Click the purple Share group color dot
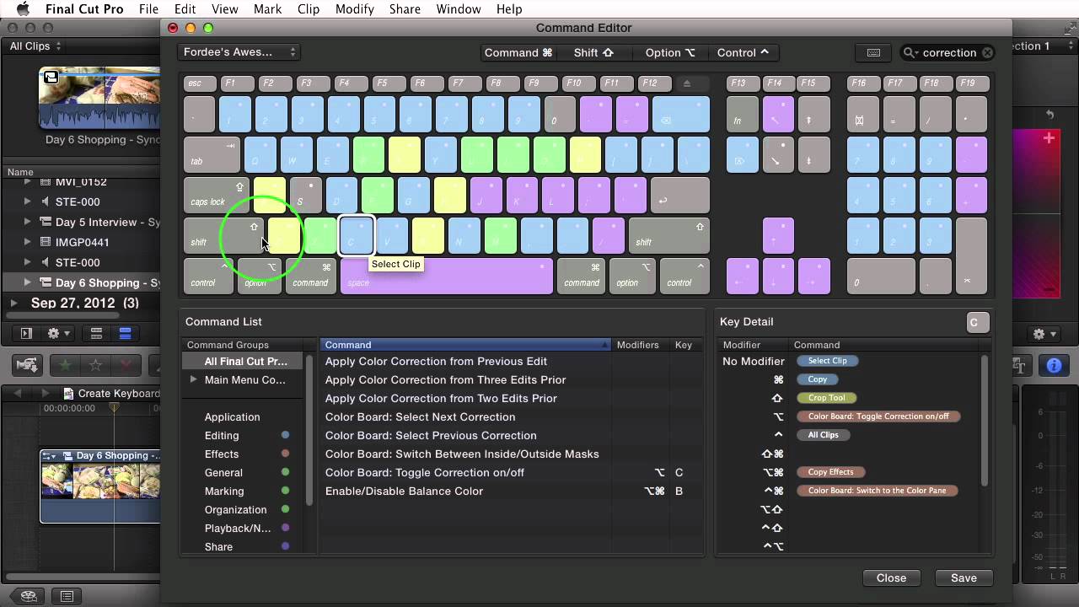1079x607 pixels. click(286, 546)
